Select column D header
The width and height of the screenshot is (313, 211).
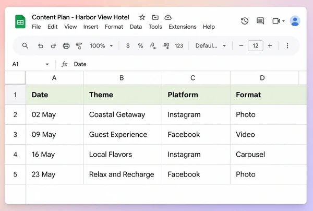coord(264,78)
